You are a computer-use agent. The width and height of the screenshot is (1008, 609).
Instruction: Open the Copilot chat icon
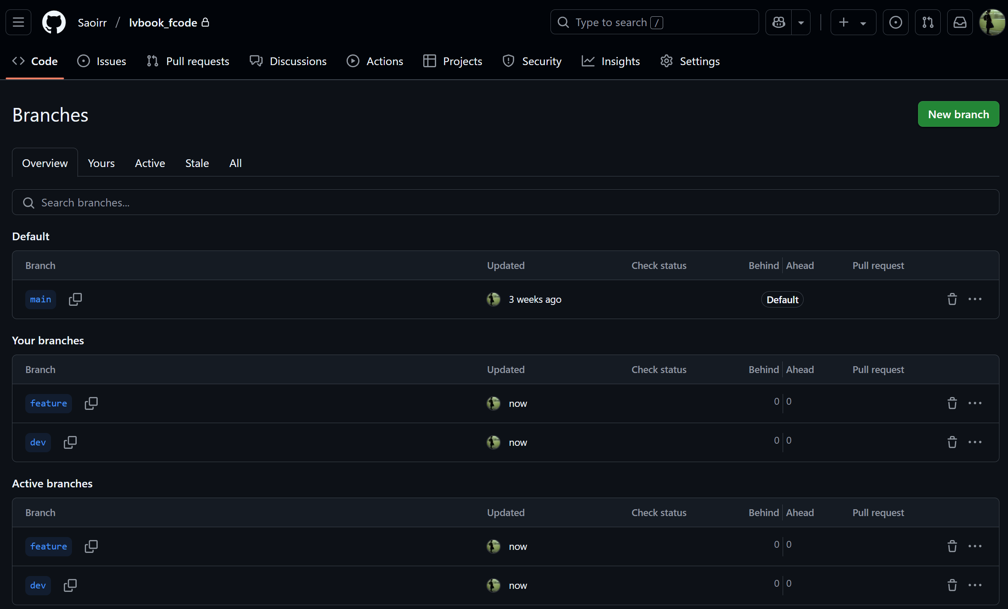click(x=779, y=22)
